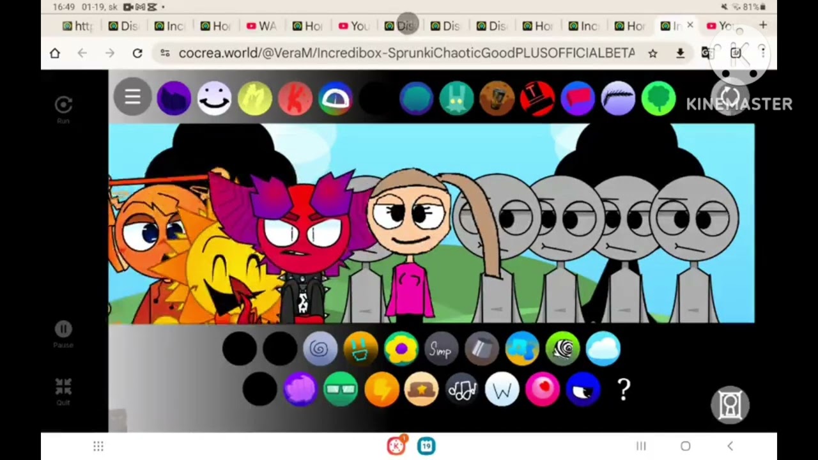Select the teal circle character icon
Screen dimensions: 818x460
tap(416, 98)
